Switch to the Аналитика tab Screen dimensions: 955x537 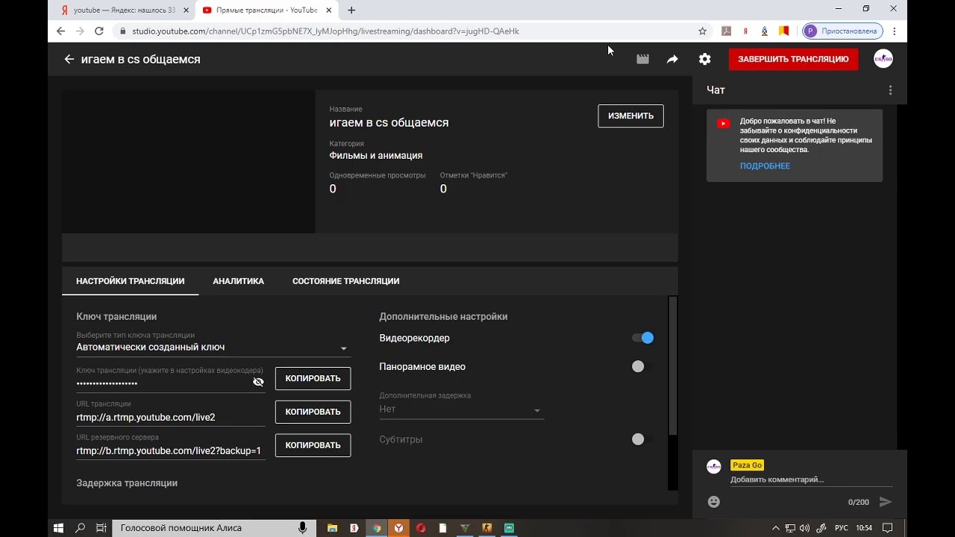click(x=238, y=281)
